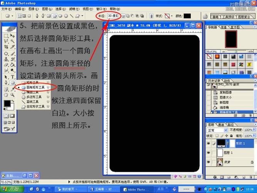Swap foreground and background colors
Image resolution: width=257 pixels, height=193 pixels.
coord(13,102)
